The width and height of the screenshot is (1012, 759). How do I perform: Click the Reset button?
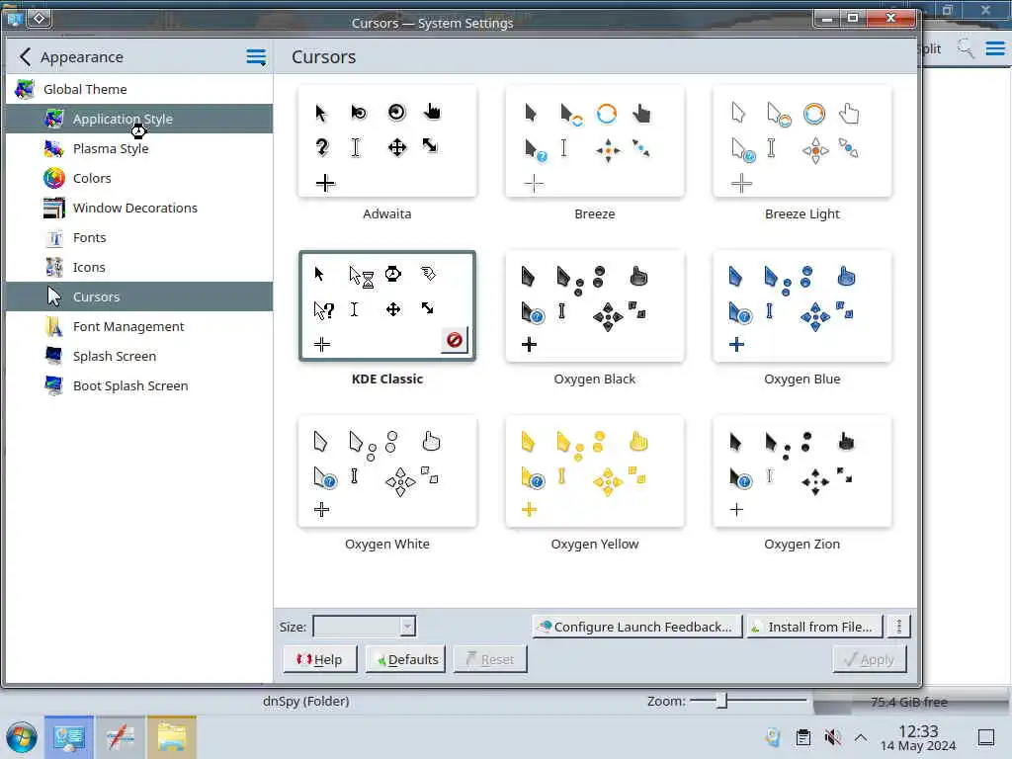[x=490, y=659]
